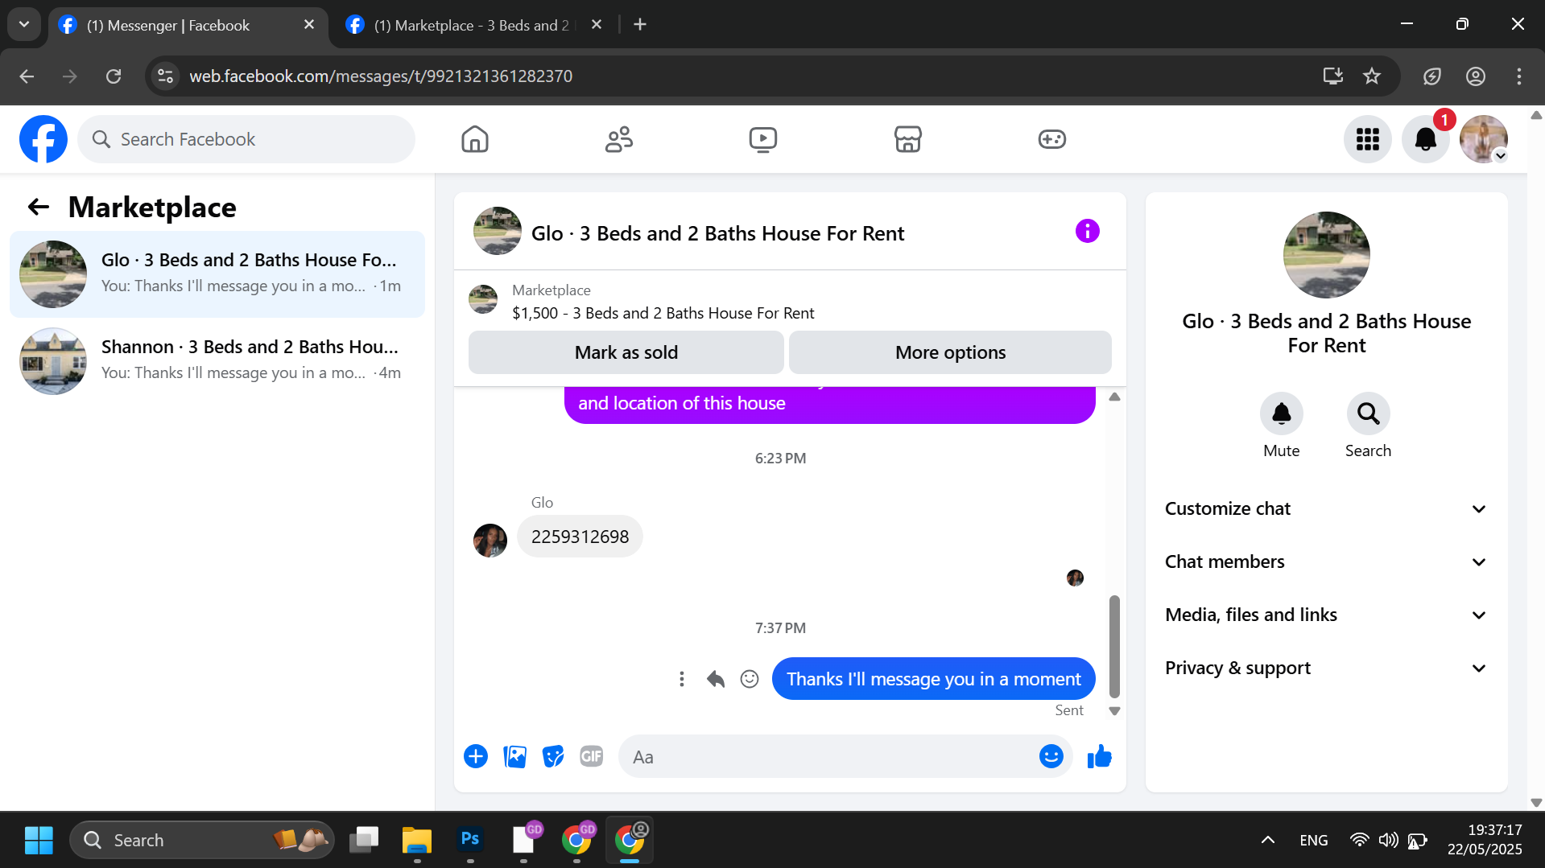Bookmark this page with star icon
This screenshot has width=1545, height=868.
(x=1372, y=76)
